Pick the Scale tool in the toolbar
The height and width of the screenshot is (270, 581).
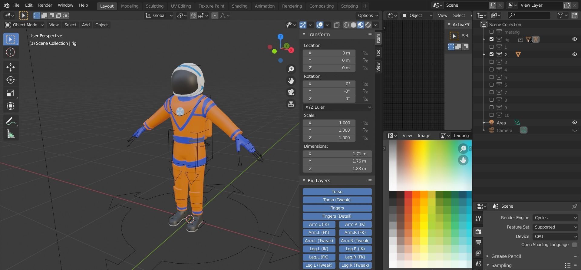click(x=11, y=93)
